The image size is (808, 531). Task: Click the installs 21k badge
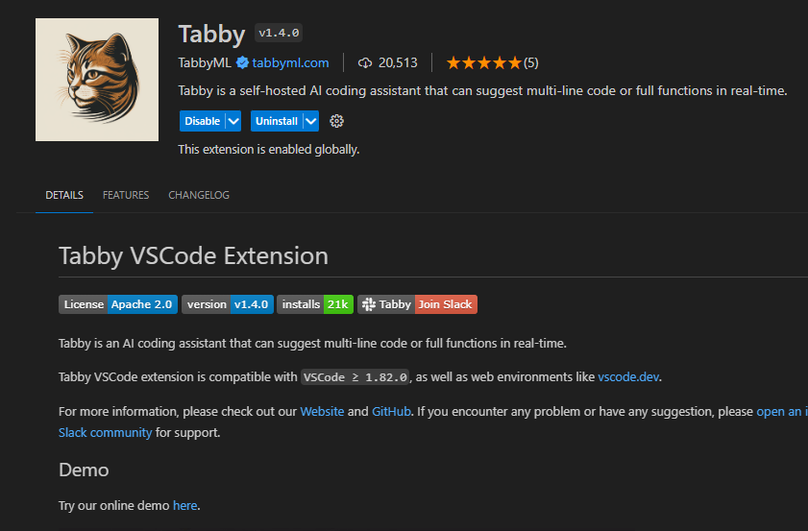[315, 304]
